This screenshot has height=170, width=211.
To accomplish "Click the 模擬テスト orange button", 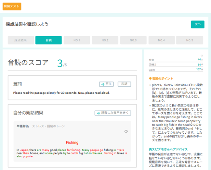I will [x=12, y=6].
